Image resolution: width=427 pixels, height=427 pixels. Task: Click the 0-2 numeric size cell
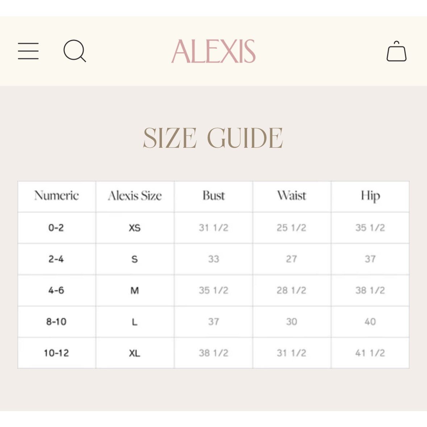[x=56, y=228]
